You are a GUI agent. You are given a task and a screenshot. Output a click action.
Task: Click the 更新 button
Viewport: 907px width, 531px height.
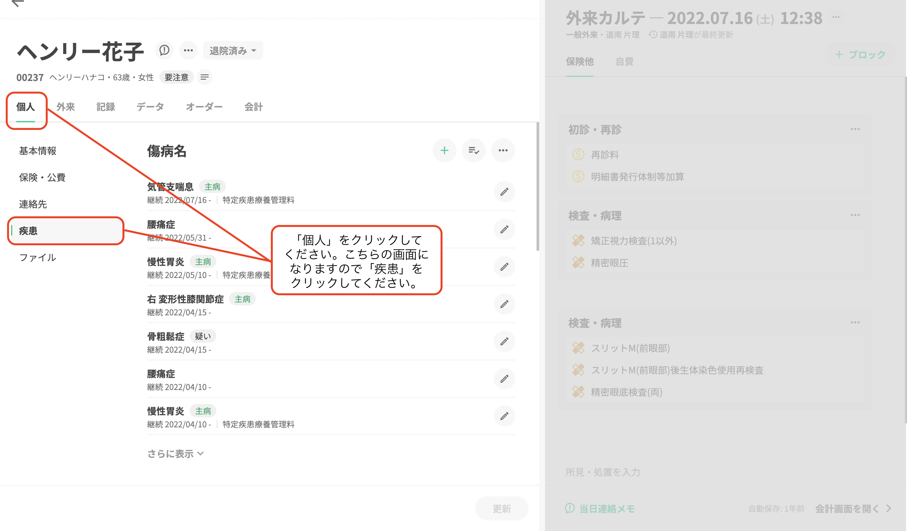[502, 508]
